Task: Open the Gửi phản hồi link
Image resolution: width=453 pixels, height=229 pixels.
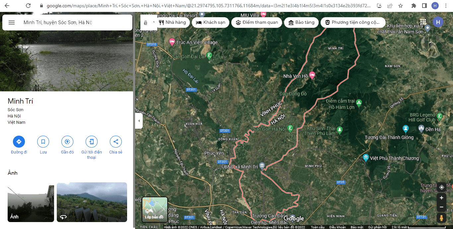Action: [x=378, y=227]
